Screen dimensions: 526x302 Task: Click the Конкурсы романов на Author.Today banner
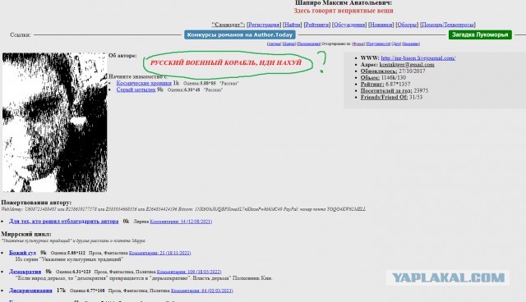239,34
